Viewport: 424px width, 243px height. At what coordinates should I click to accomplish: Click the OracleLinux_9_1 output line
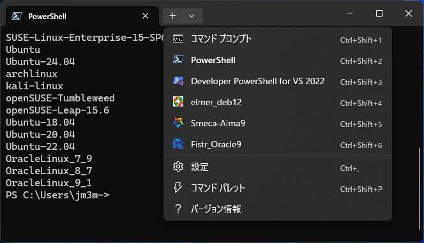click(49, 183)
